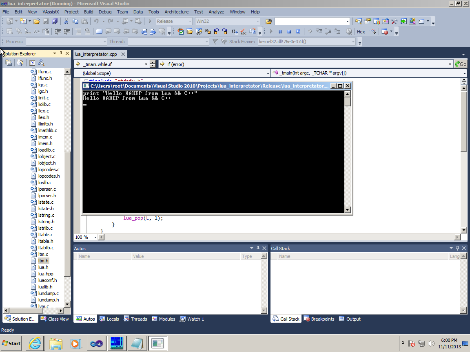Switch to Locals tab
The image size is (470, 352).
109,319
